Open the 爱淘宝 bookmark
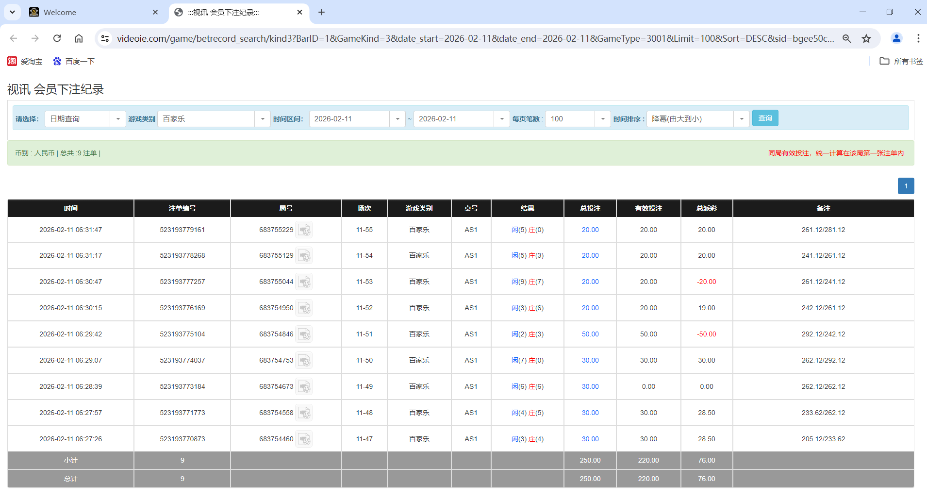This screenshot has height=500, width=927. (25, 61)
